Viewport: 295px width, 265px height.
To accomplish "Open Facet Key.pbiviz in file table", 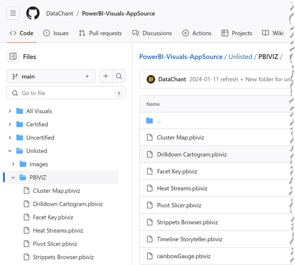I will (177, 172).
